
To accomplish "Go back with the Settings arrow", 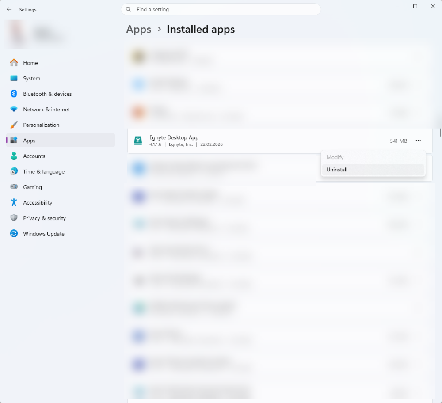I will pyautogui.click(x=9, y=9).
